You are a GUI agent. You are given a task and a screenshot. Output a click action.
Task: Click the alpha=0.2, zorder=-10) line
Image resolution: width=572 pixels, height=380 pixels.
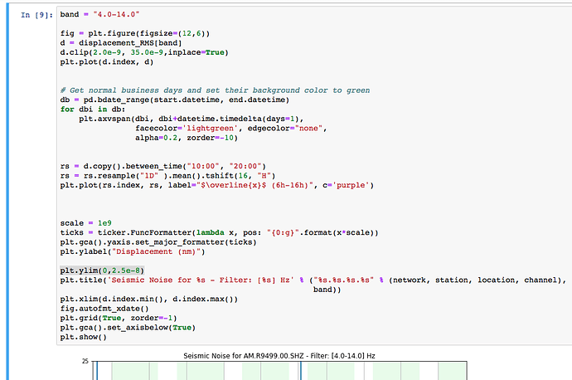tap(187, 138)
